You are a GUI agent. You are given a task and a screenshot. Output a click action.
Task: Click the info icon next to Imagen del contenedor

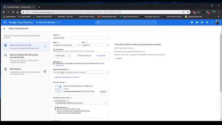tap(69, 69)
